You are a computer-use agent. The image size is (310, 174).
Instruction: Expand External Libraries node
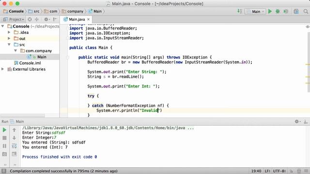pyautogui.click(x=3, y=69)
